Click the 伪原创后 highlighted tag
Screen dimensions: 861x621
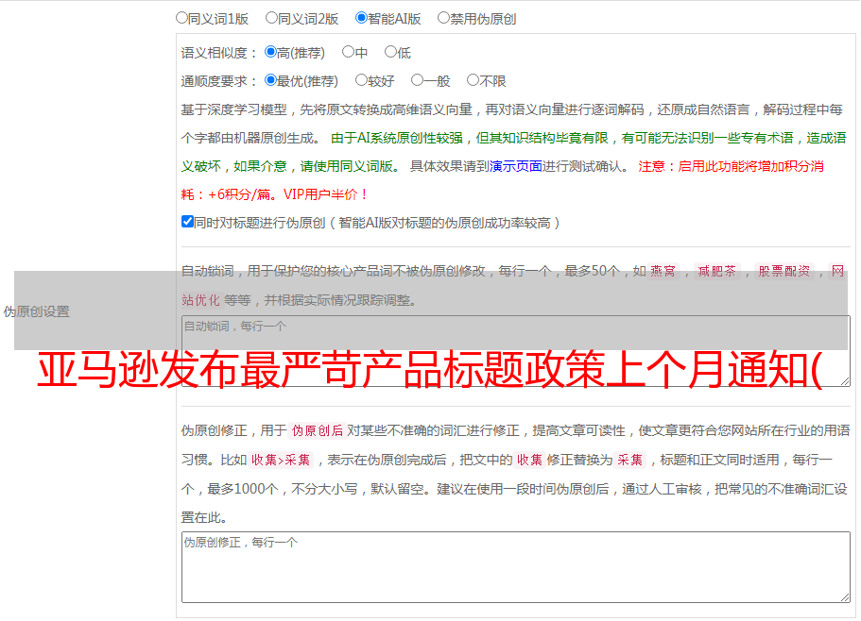click(x=318, y=430)
